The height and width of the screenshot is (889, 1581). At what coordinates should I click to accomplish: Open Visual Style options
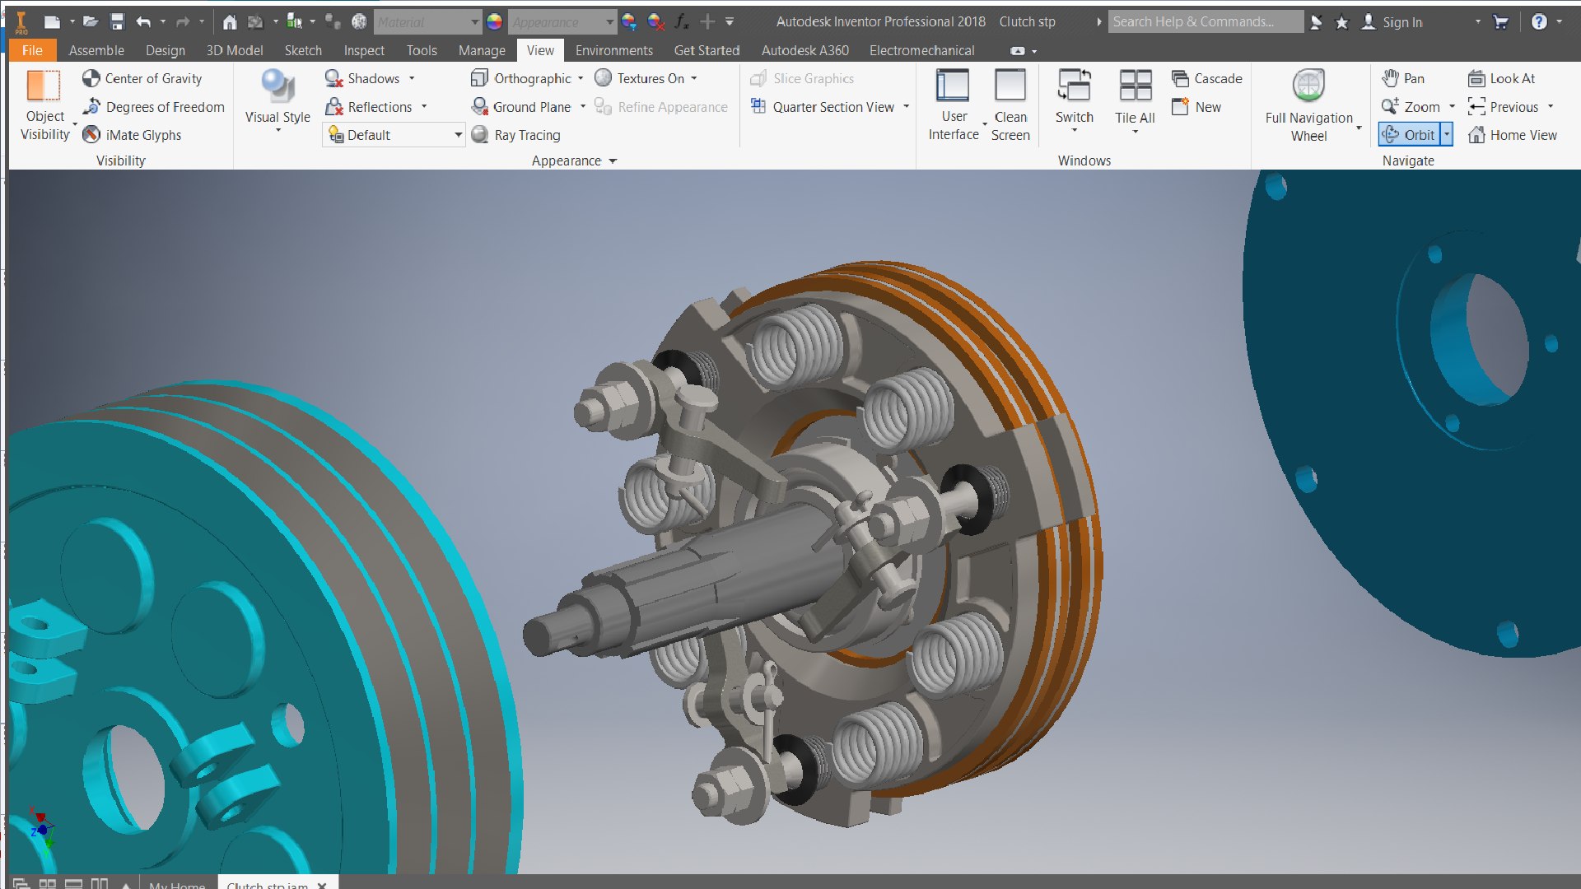277,100
